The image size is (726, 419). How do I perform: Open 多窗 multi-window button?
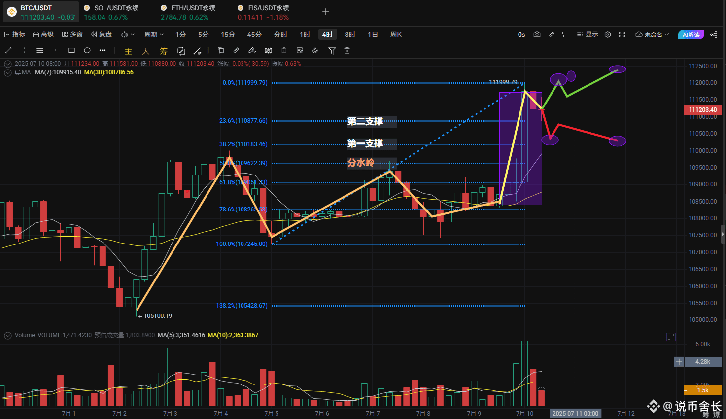point(72,35)
